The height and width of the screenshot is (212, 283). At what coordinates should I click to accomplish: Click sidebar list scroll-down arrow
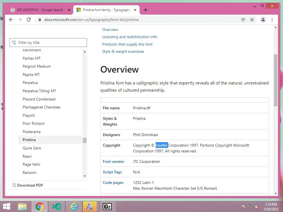click(85, 176)
